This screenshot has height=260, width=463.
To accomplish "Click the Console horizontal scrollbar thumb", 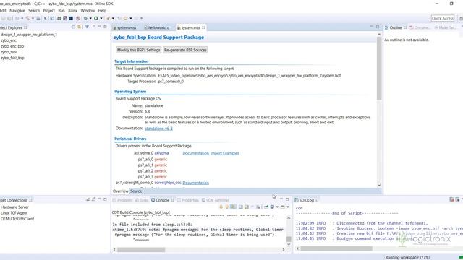I will [x=141, y=250].
